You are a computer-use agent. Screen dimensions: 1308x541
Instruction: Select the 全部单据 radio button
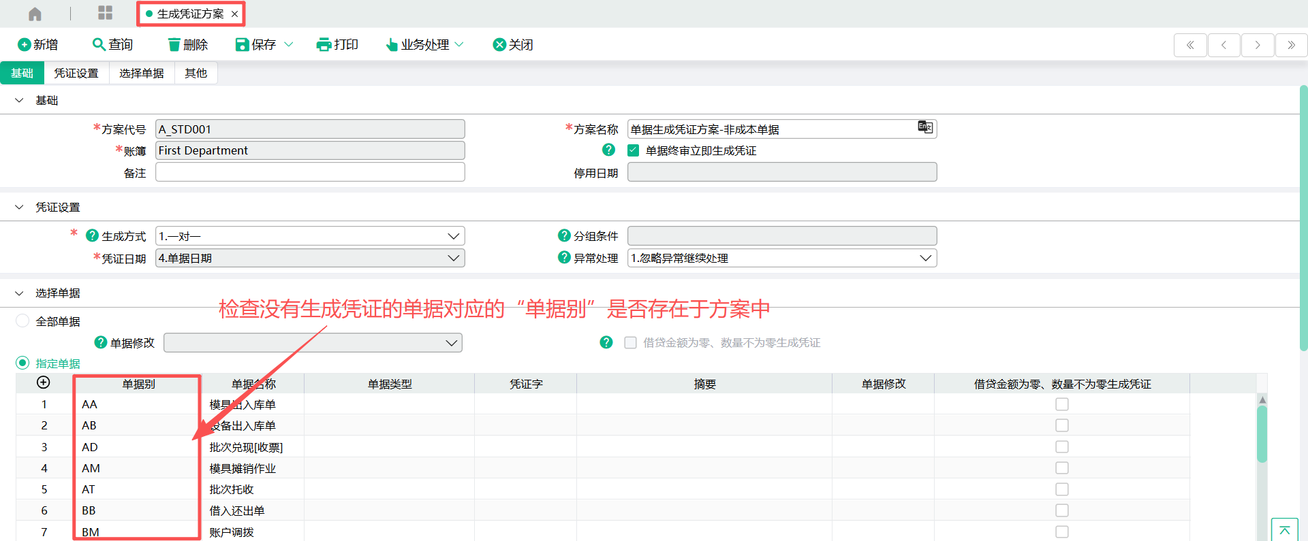tap(22, 321)
